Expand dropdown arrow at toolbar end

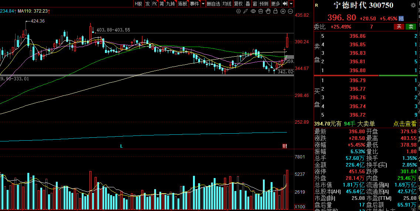click(291, 4)
